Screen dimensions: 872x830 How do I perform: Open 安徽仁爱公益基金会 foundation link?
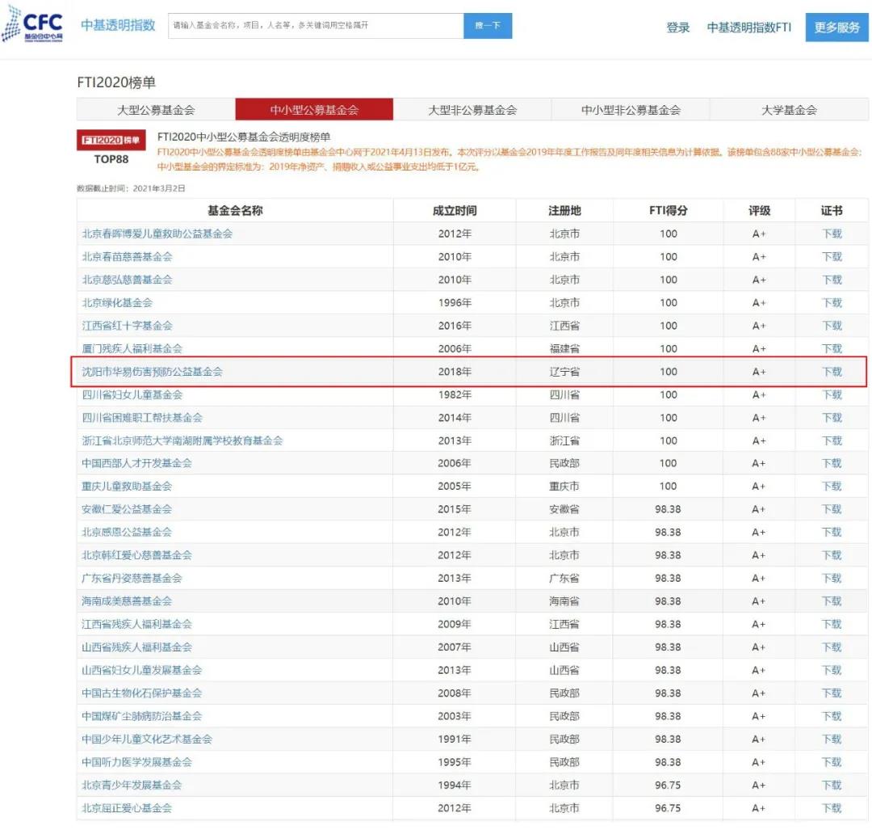click(127, 509)
